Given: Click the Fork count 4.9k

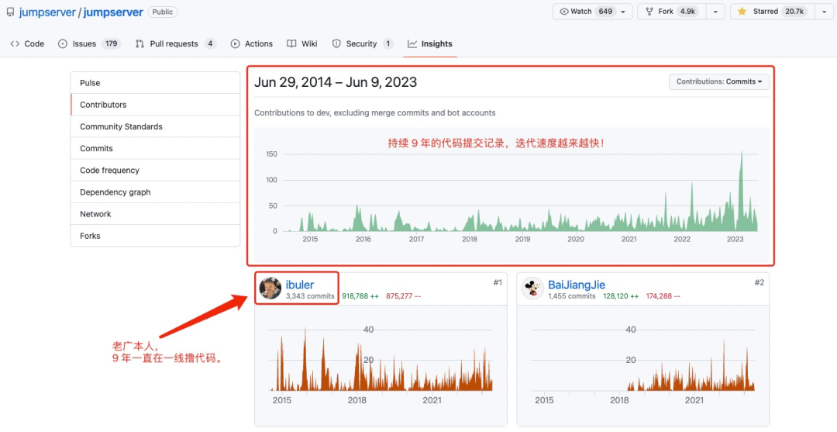Looking at the screenshot, I should click(687, 11).
